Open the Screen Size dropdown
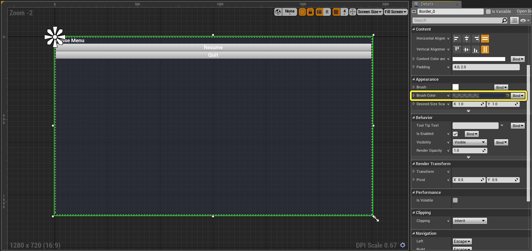Image resolution: width=532 pixels, height=251 pixels. pyautogui.click(x=370, y=12)
